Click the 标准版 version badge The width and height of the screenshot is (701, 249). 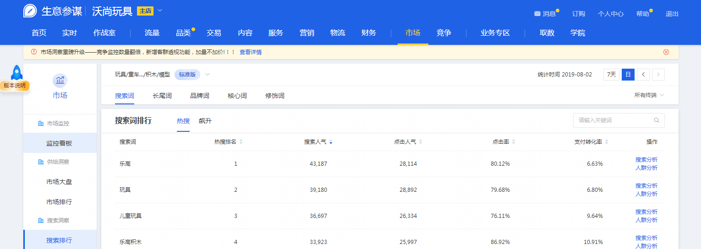pos(187,75)
